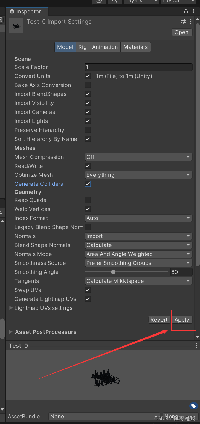The image size is (200, 424).
Task: Click the search magnifier icon in toolbar
Action: (114, 2)
